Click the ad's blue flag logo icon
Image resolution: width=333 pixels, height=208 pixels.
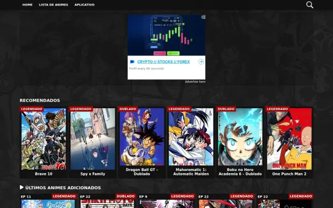click(132, 62)
